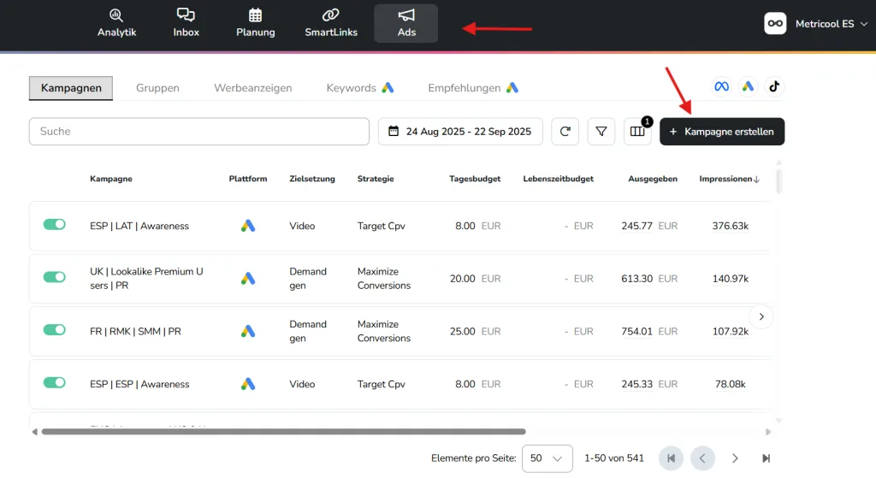Image resolution: width=876 pixels, height=478 pixels.
Task: Go to the Planung calendar
Action: point(255,23)
